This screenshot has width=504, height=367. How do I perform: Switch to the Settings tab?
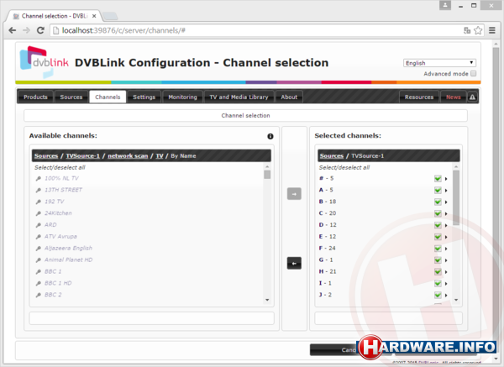(144, 97)
